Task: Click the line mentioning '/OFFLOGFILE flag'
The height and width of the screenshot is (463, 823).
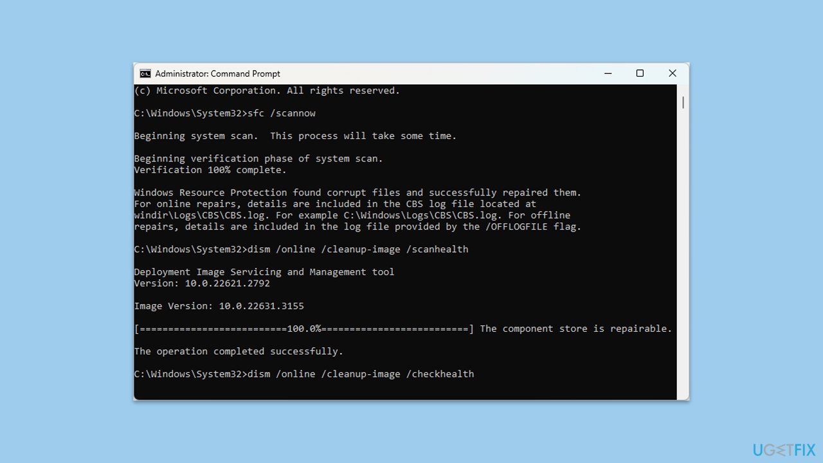Action: pos(357,226)
